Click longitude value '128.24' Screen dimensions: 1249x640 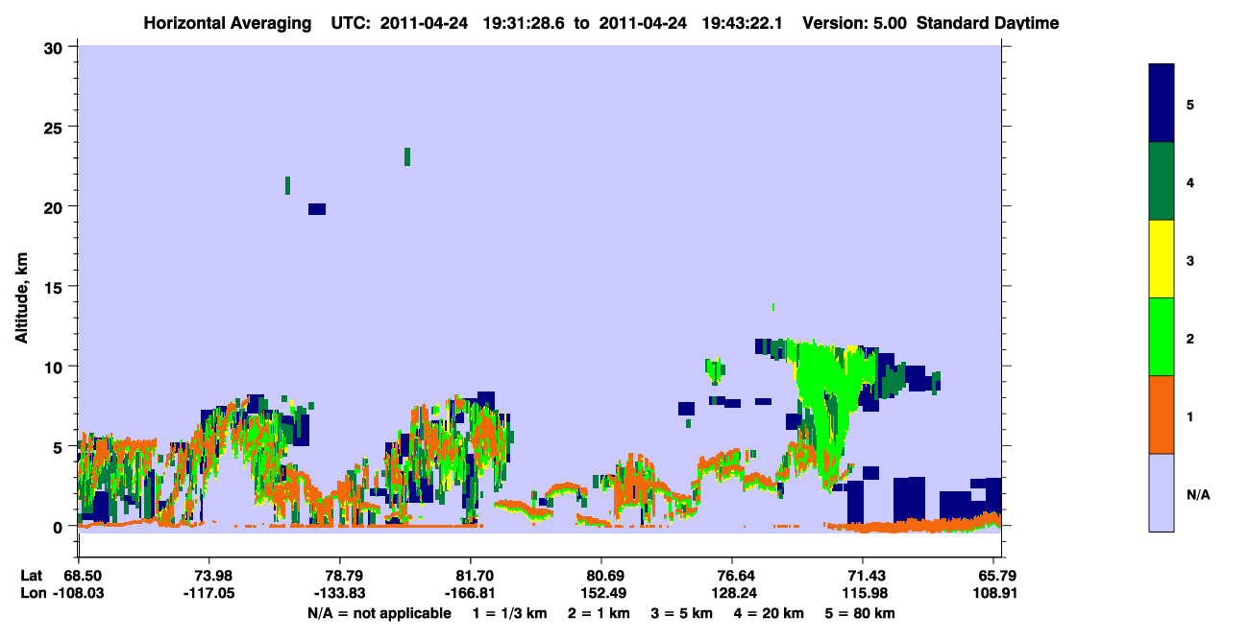733,594
